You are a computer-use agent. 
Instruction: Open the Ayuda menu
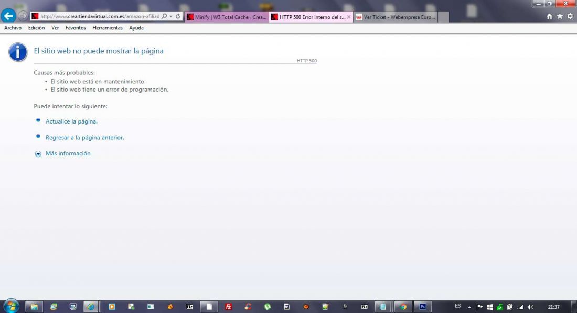pos(136,28)
